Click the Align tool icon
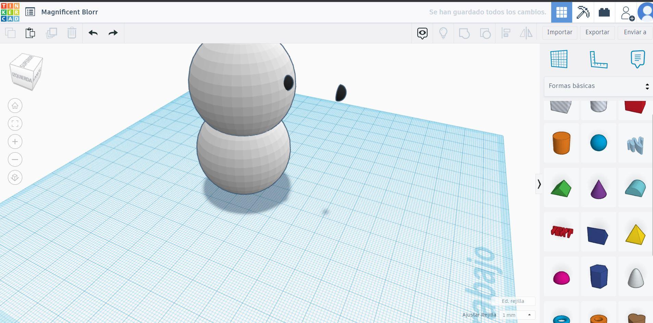Viewport: 653px width, 323px height. point(506,33)
